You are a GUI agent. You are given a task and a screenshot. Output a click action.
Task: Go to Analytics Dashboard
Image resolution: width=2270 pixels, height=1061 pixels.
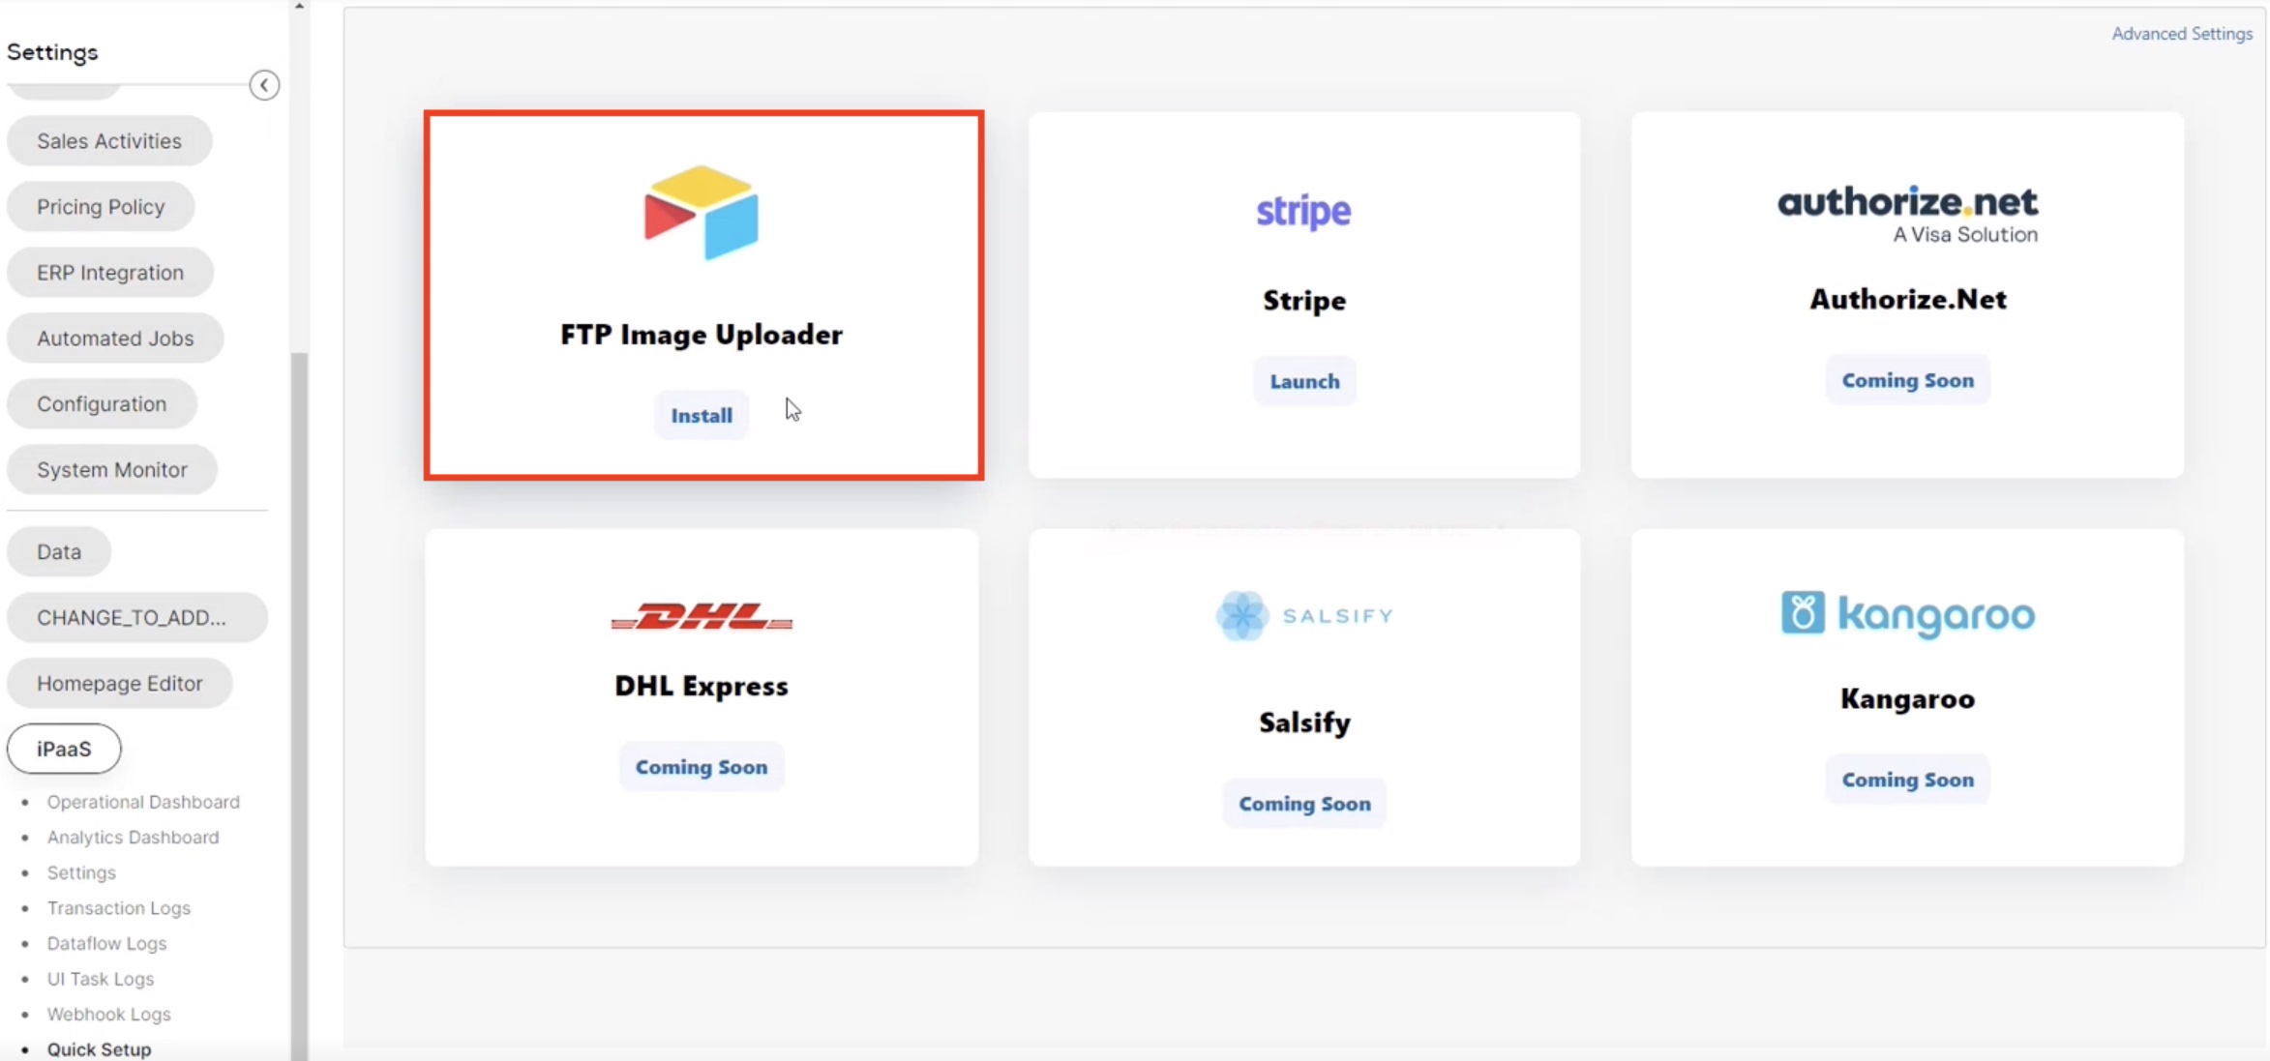tap(133, 838)
